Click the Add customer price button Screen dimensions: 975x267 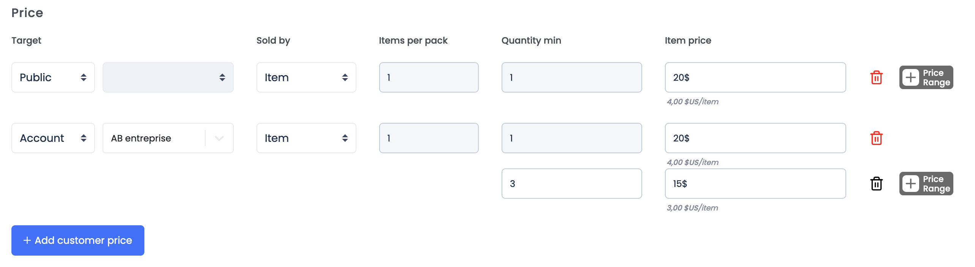[x=78, y=240]
